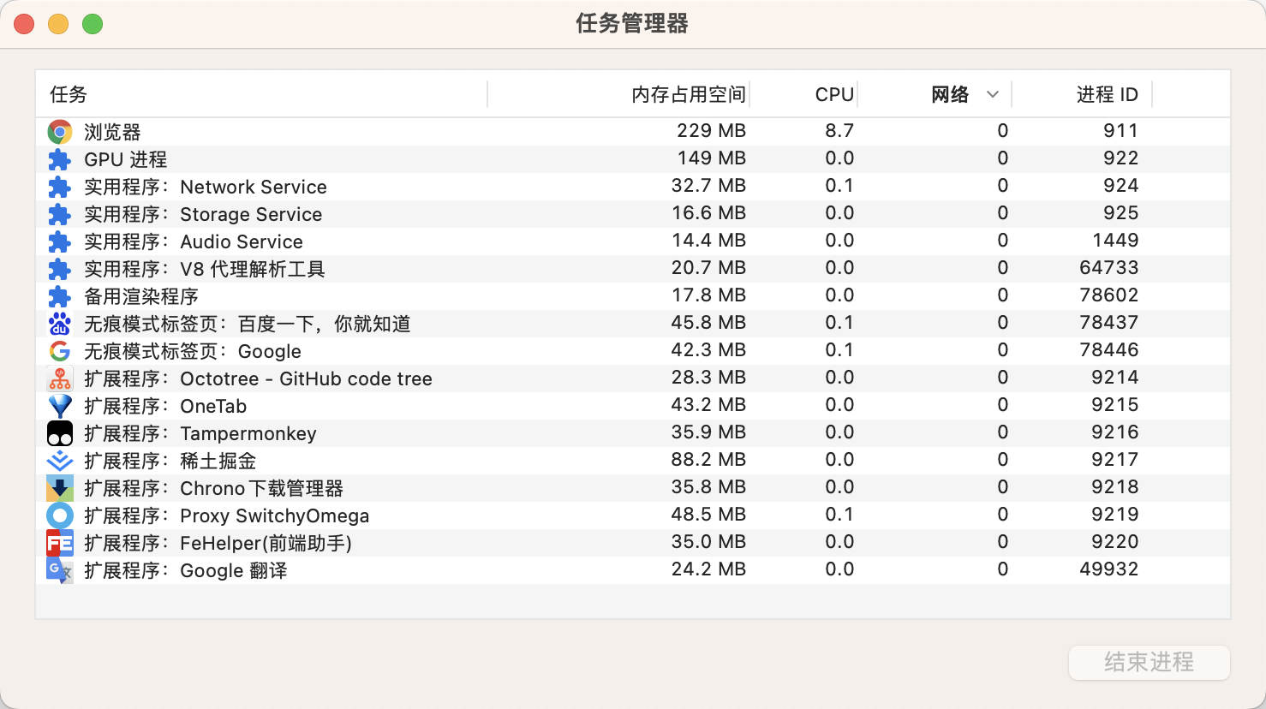The height and width of the screenshot is (709, 1266).
Task: Click the Google G tab icon
Action: (x=60, y=351)
